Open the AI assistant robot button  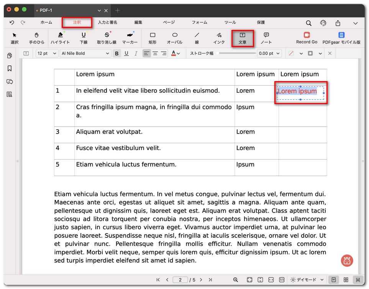(347, 261)
